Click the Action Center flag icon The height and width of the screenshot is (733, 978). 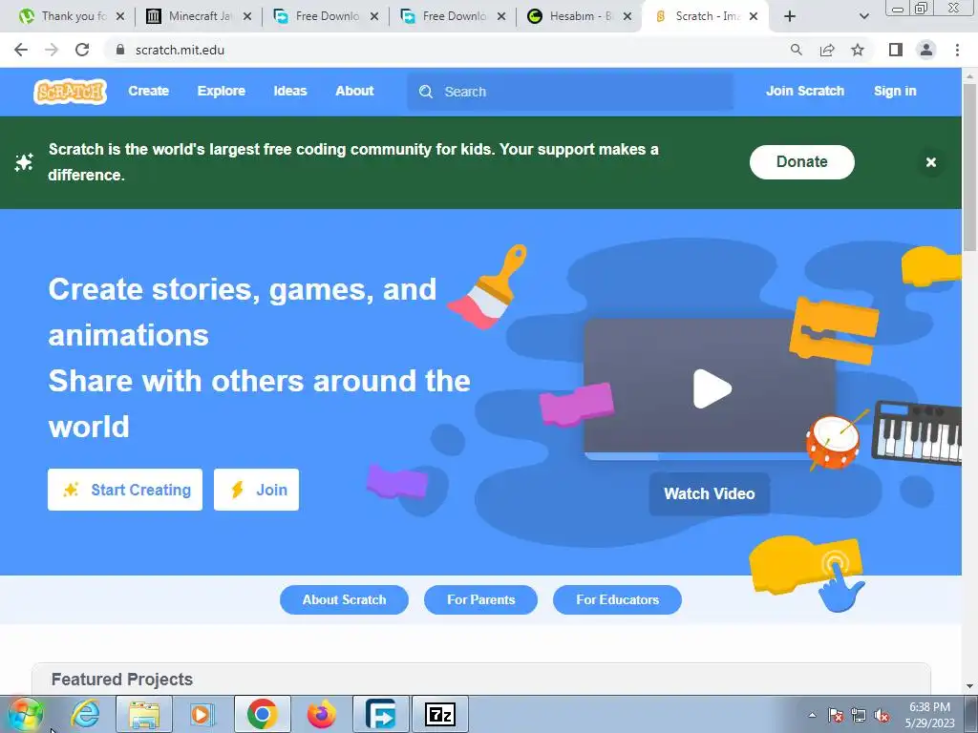pyautogui.click(x=835, y=715)
